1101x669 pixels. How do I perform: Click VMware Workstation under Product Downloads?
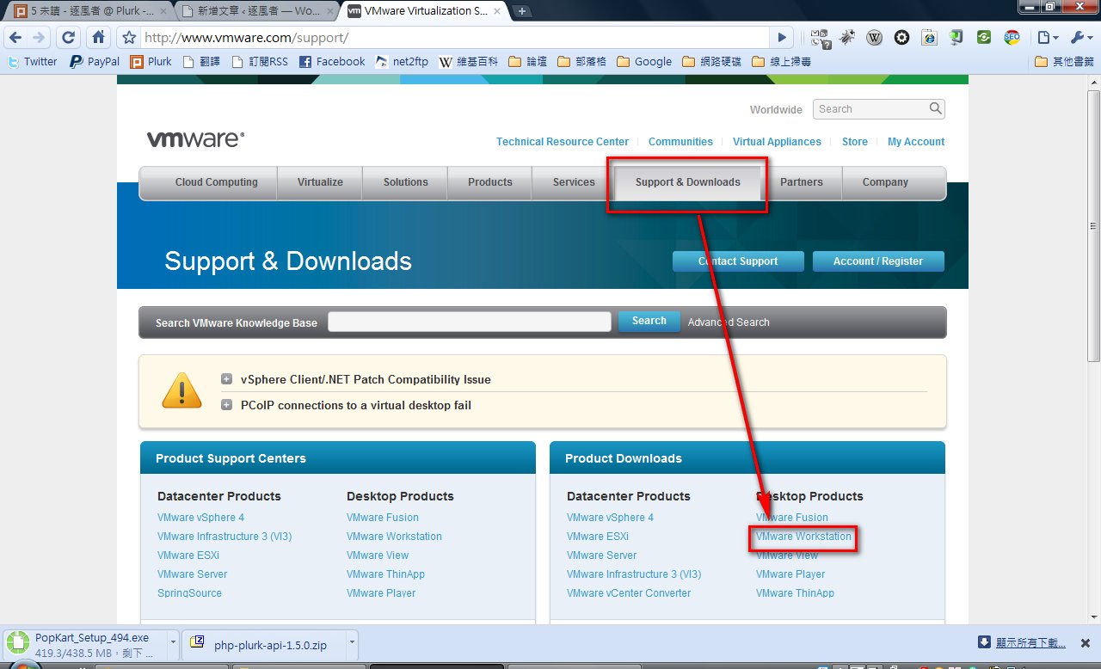803,537
